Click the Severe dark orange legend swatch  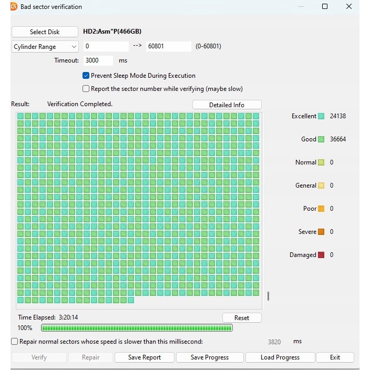coord(321,232)
